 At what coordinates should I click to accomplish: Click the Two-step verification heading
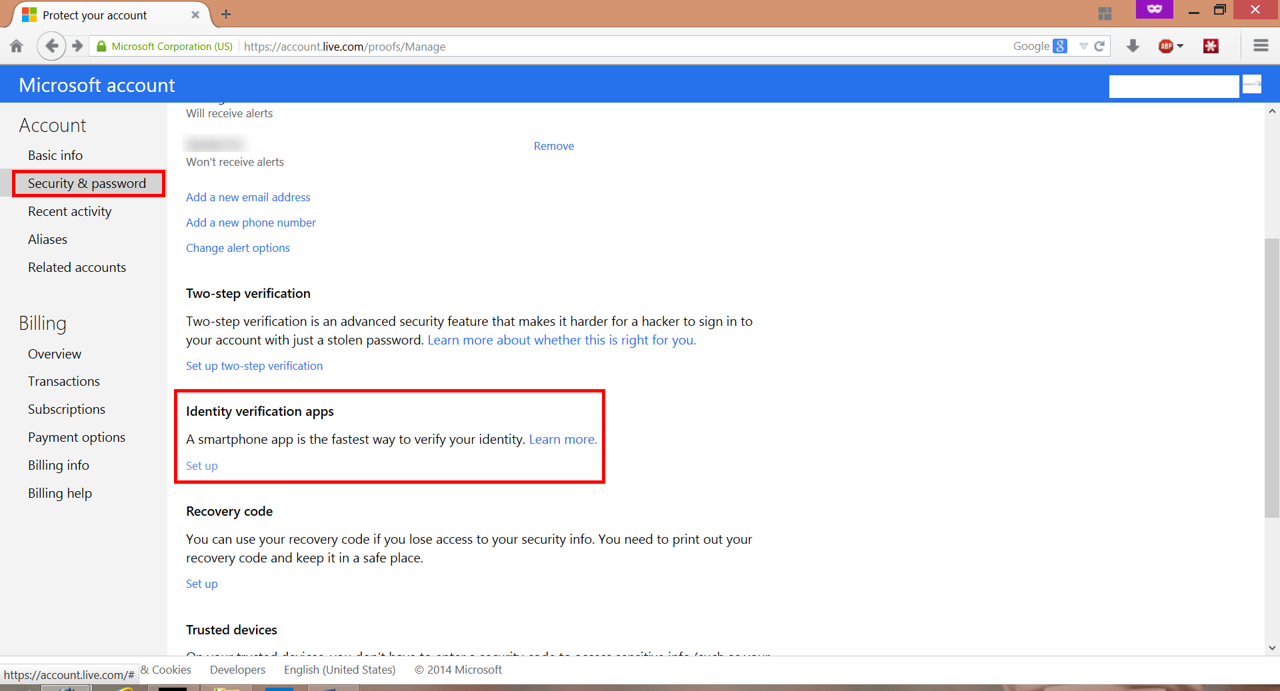click(x=248, y=293)
